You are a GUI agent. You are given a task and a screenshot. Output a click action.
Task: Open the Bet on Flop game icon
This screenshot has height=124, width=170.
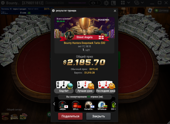tap(23, 117)
